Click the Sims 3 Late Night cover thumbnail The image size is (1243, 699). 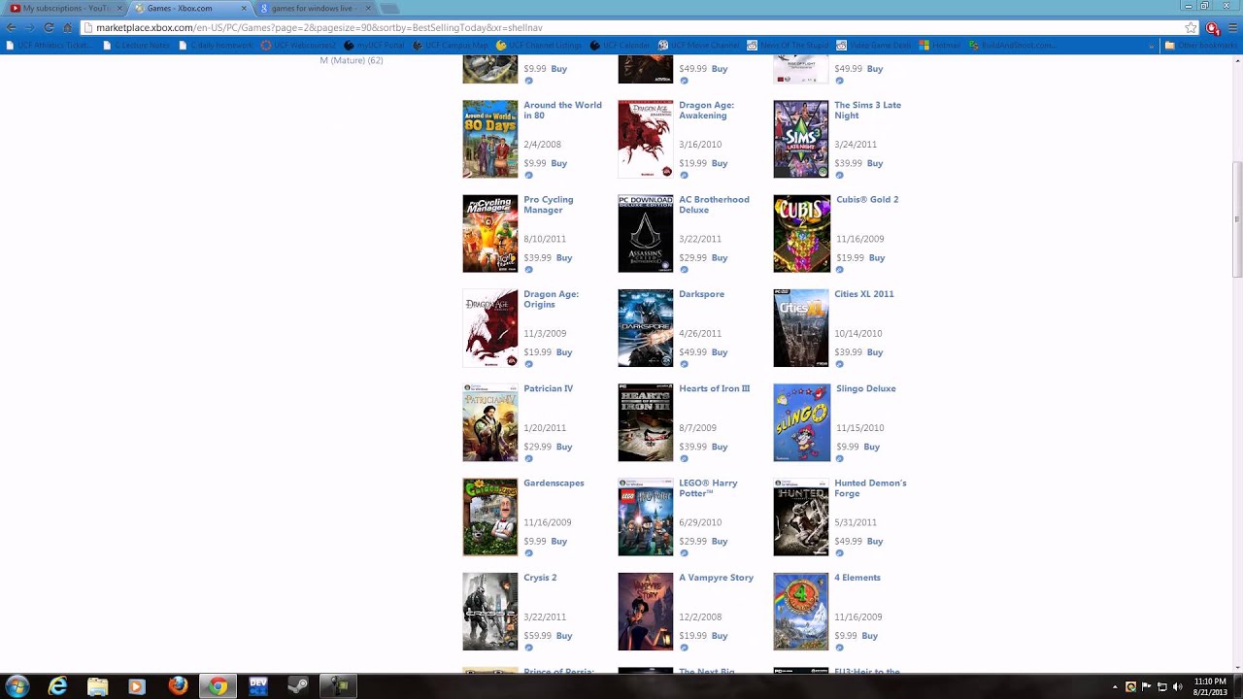[x=801, y=139]
